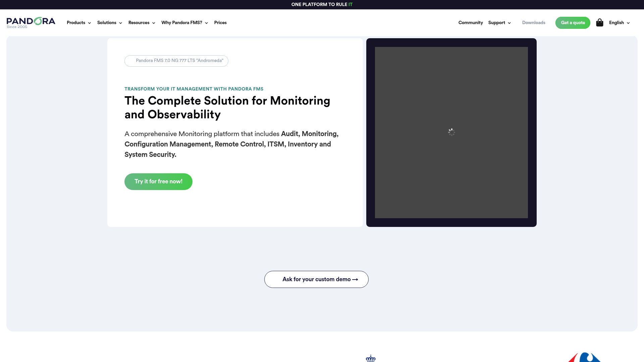Open the Why Pandora FMS? menu
The width and height of the screenshot is (644, 362).
[184, 22]
